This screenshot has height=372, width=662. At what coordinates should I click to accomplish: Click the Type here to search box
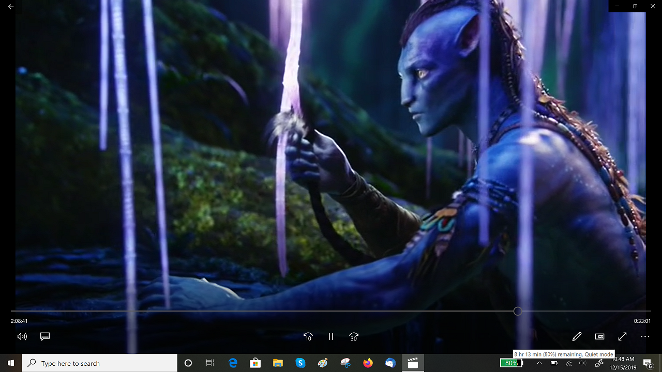[x=100, y=363]
